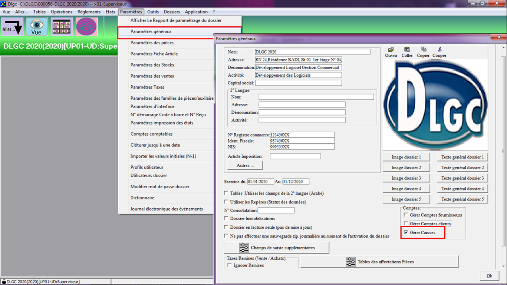507x285 pixels.
Task: Check the Ignorer Remises option
Action: pos(230,265)
